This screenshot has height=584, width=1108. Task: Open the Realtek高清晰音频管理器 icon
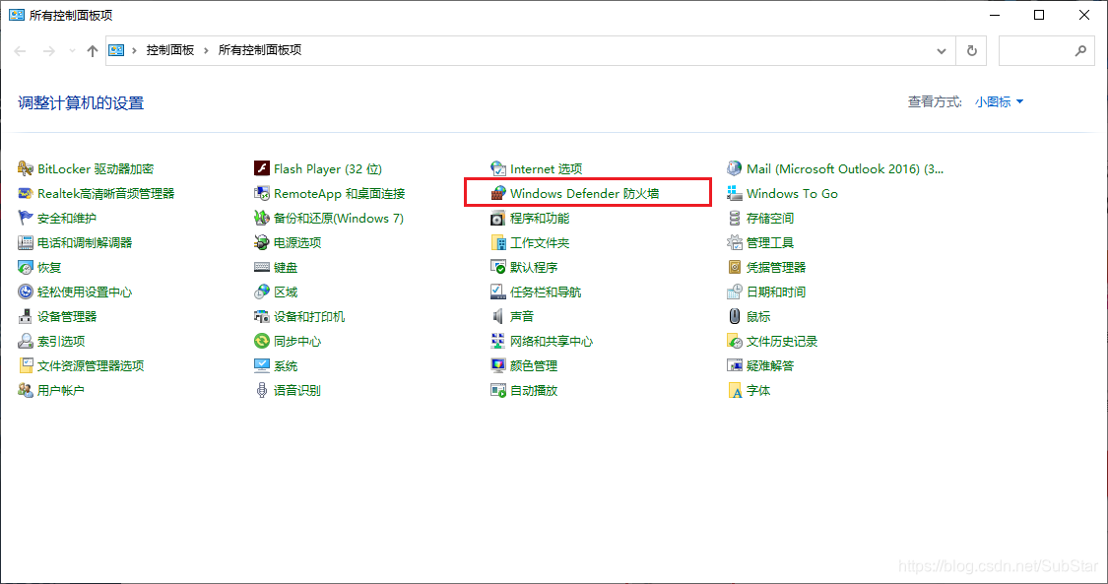[26, 193]
